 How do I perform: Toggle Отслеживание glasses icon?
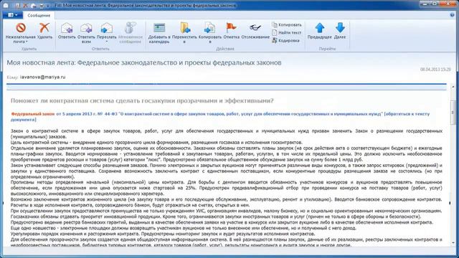click(x=255, y=28)
